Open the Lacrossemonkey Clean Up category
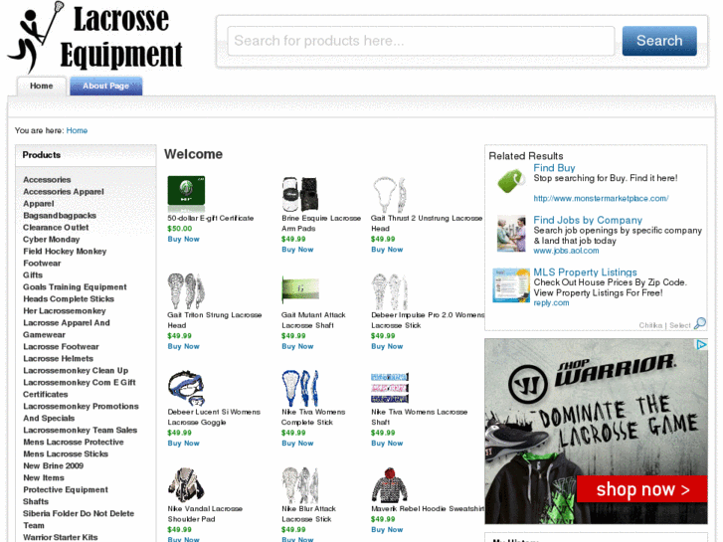This screenshot has height=542, width=723. click(76, 370)
